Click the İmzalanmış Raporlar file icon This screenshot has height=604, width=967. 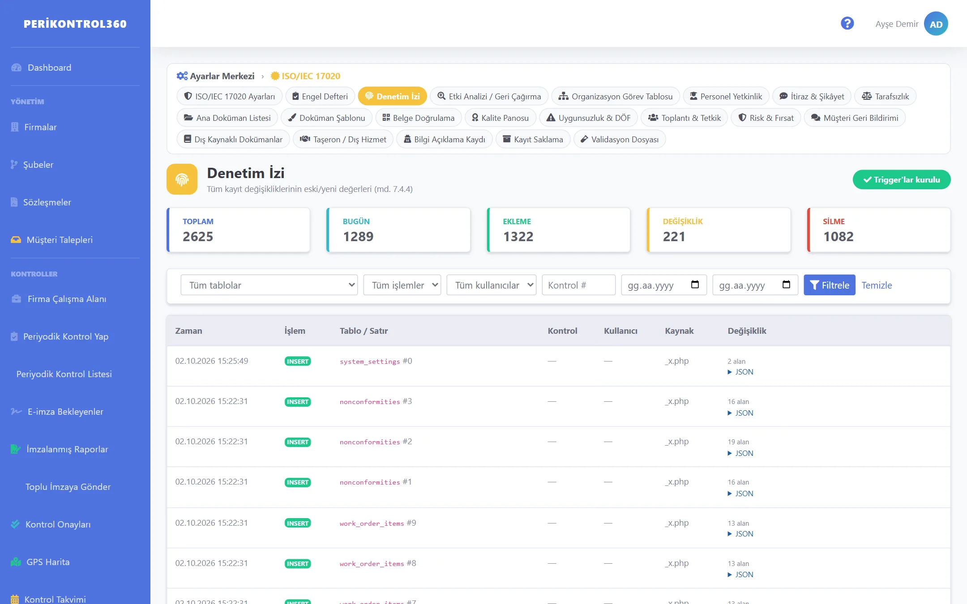(x=16, y=449)
